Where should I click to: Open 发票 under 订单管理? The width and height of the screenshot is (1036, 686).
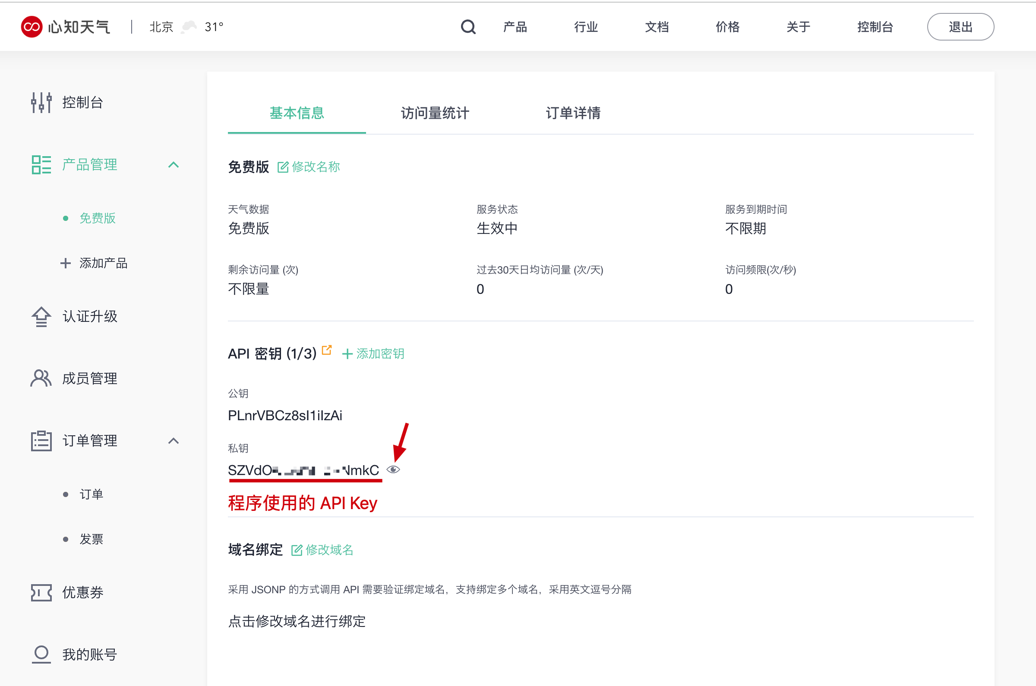click(x=91, y=539)
